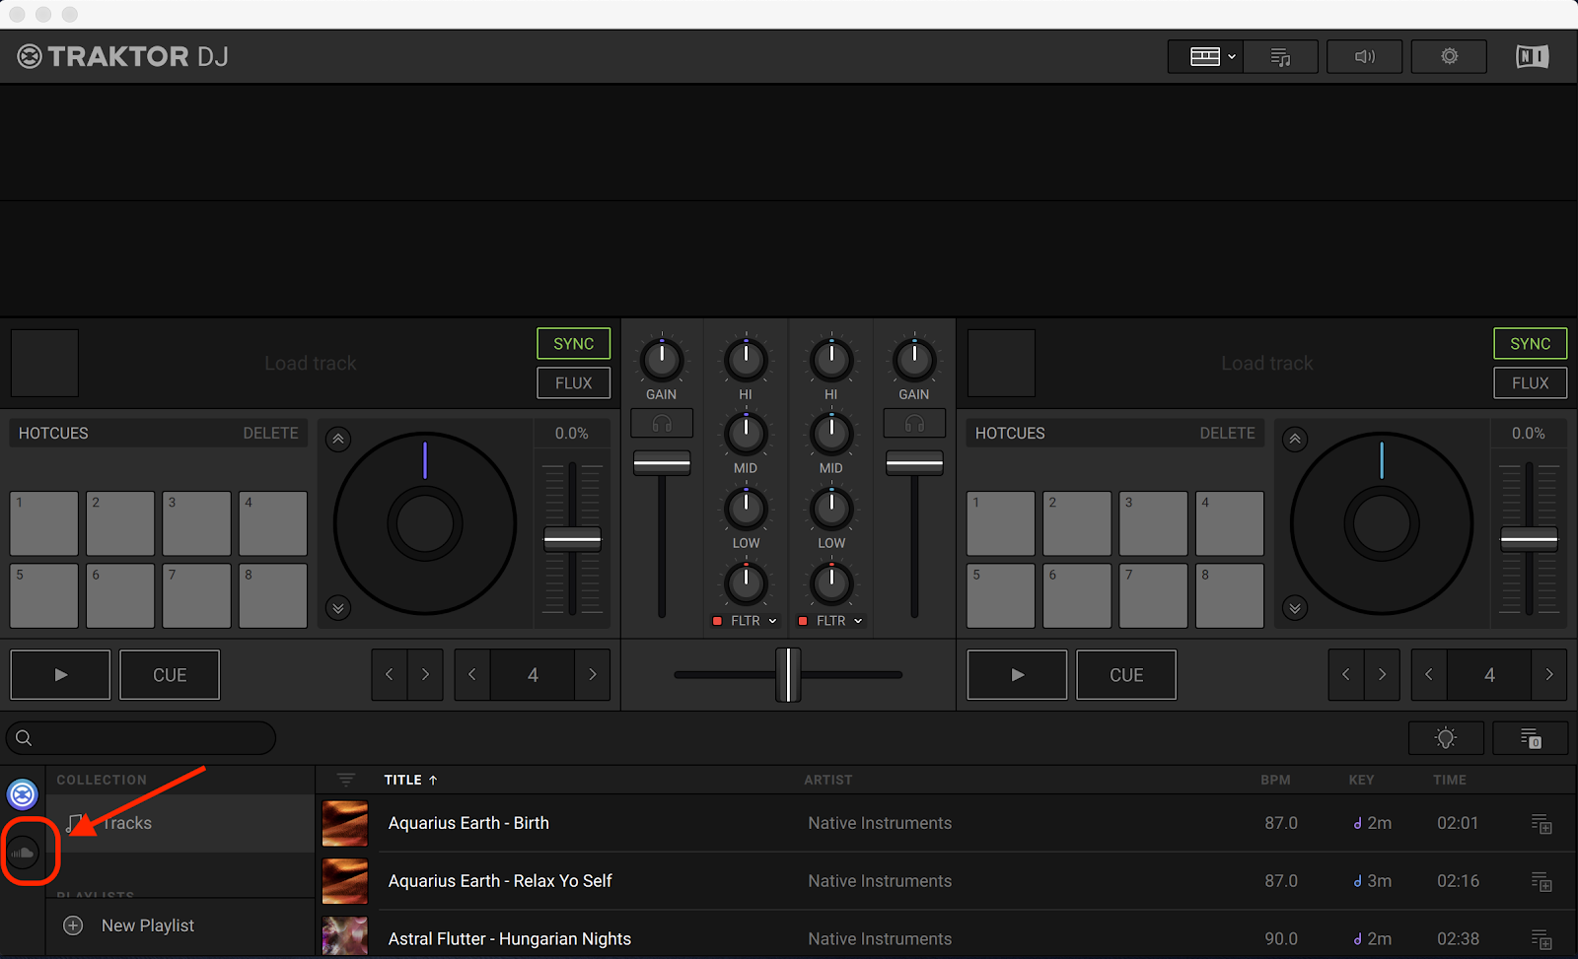Open the settings gear icon

tap(1449, 56)
